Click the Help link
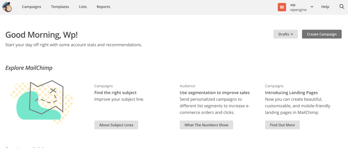The width and height of the screenshot is (348, 148). [x=325, y=7]
